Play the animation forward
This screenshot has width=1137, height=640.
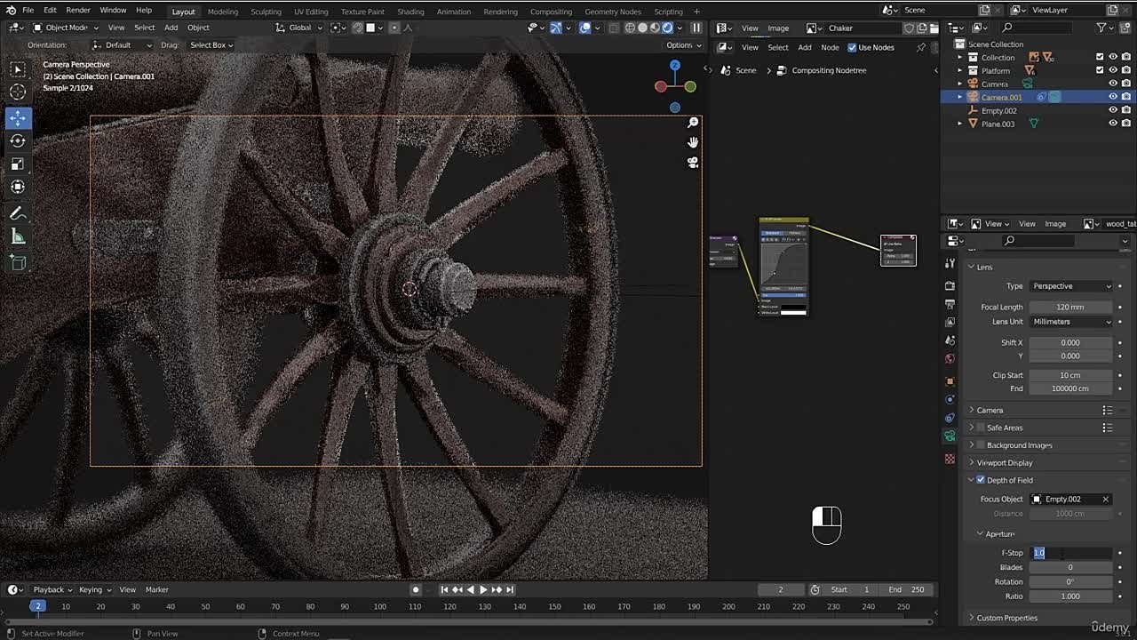tap(483, 589)
